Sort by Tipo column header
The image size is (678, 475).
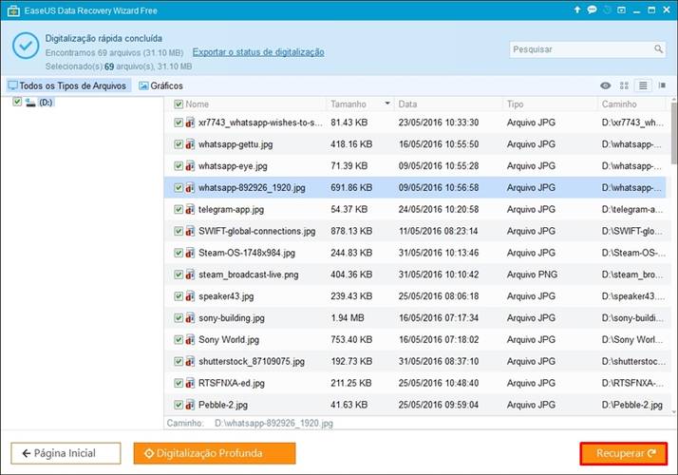click(x=515, y=104)
